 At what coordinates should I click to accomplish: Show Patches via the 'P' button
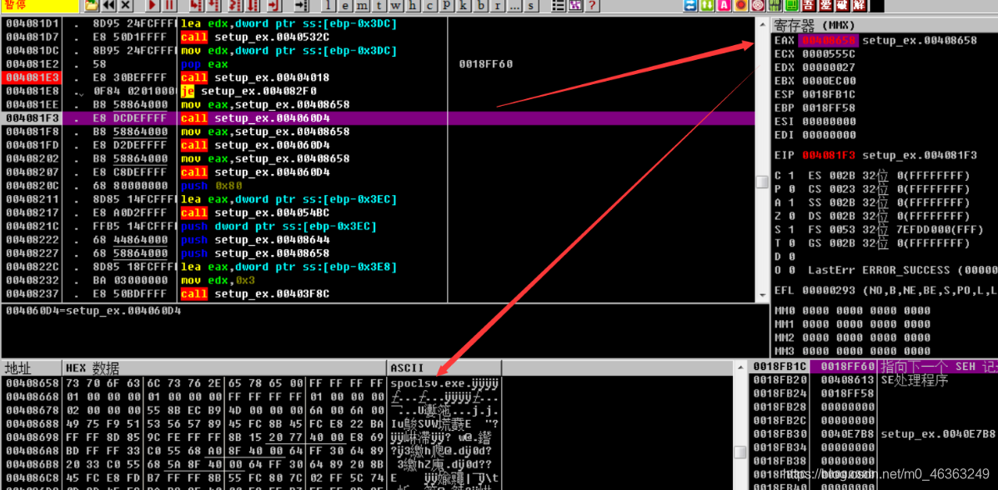(447, 6)
